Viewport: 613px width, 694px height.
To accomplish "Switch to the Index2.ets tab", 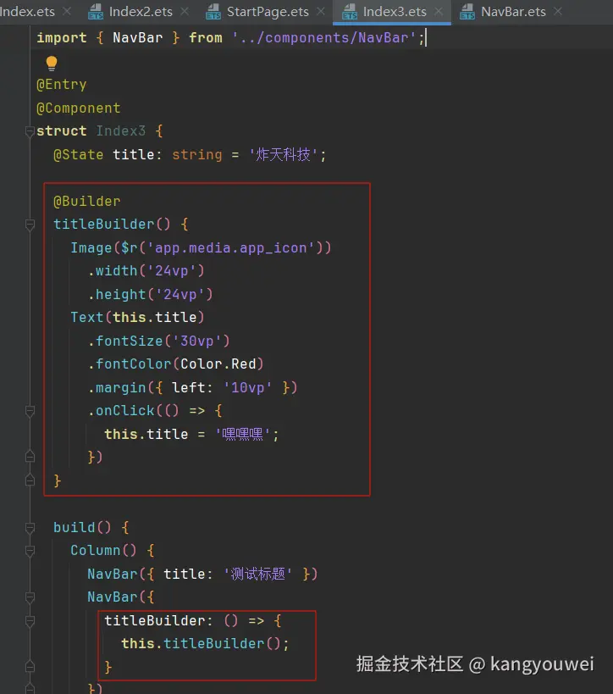I will click(141, 12).
